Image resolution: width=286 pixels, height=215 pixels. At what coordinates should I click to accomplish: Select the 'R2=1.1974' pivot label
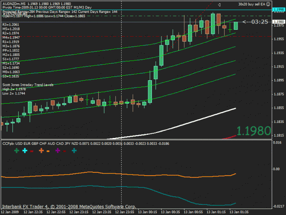pyautogui.click(x=11, y=33)
